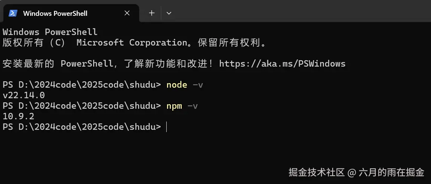Click 'Windows PowerShell' header line in output
Image resolution: width=431 pixels, height=184 pixels.
tap(50, 32)
